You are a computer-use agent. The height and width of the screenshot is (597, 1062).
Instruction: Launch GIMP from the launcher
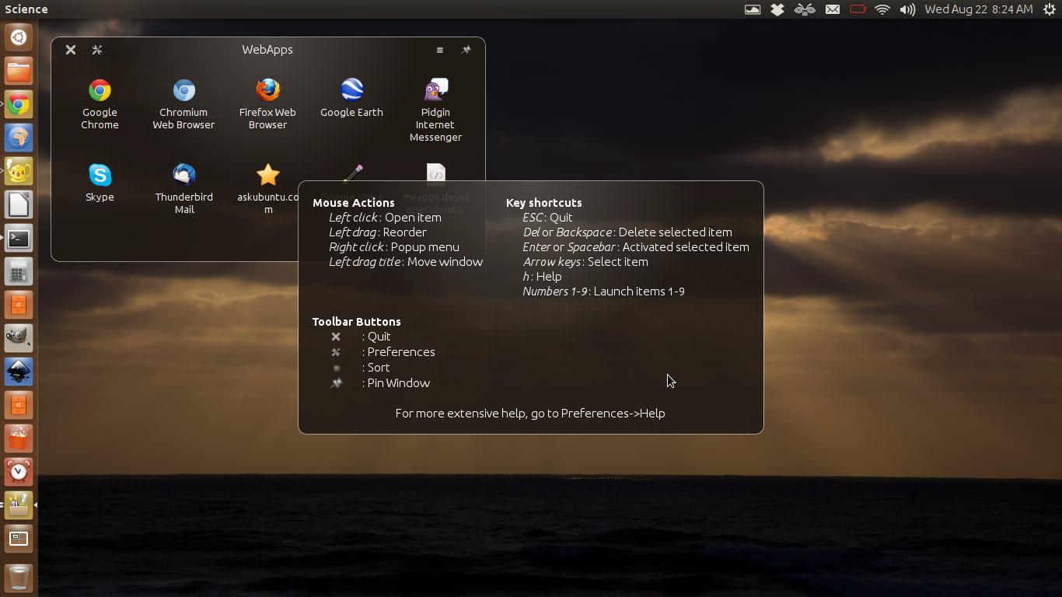19,338
